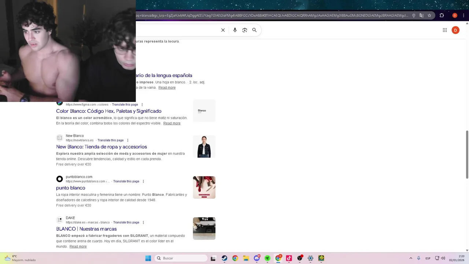Open the New Blanco jacket thumbnail

(x=204, y=146)
